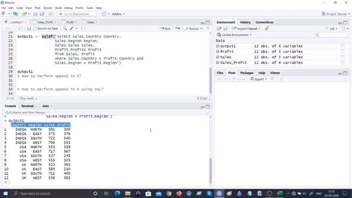
Task: Expand the Sales data frame object
Action: pyautogui.click(x=218, y=57)
